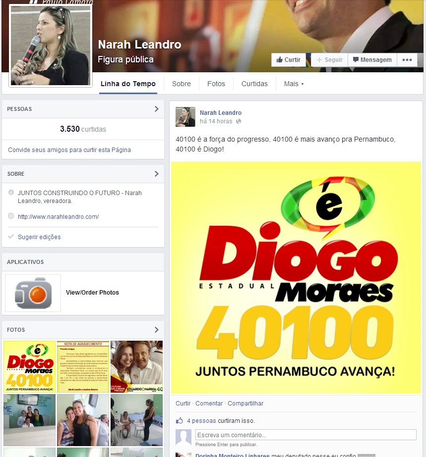Open the group of women photo thumbnail
The height and width of the screenshot is (457, 426).
tap(29, 420)
